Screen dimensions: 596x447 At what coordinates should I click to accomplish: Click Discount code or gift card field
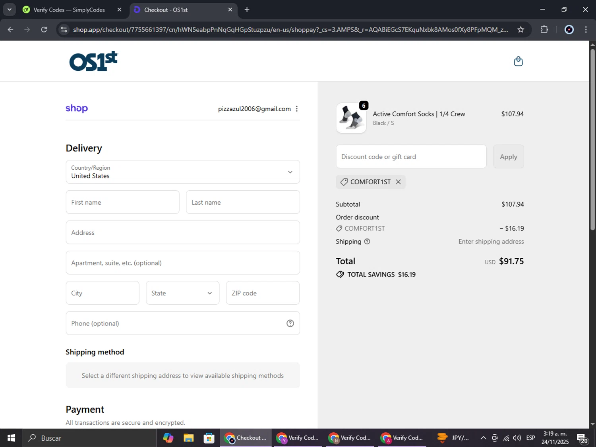411,157
